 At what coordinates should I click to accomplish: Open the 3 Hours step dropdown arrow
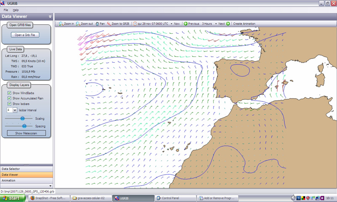tap(216, 24)
